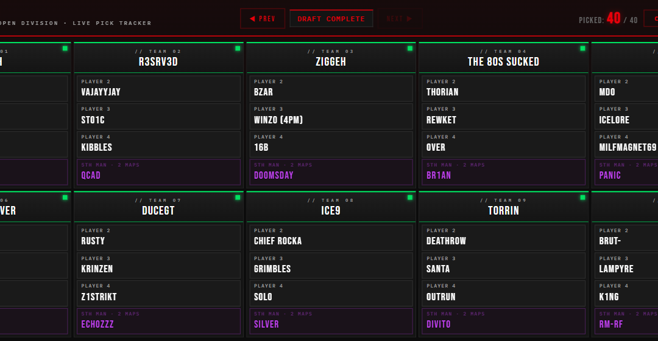The height and width of the screenshot is (341, 658).
Task: Select player DEATHROW on team TORRIN
Action: point(503,237)
